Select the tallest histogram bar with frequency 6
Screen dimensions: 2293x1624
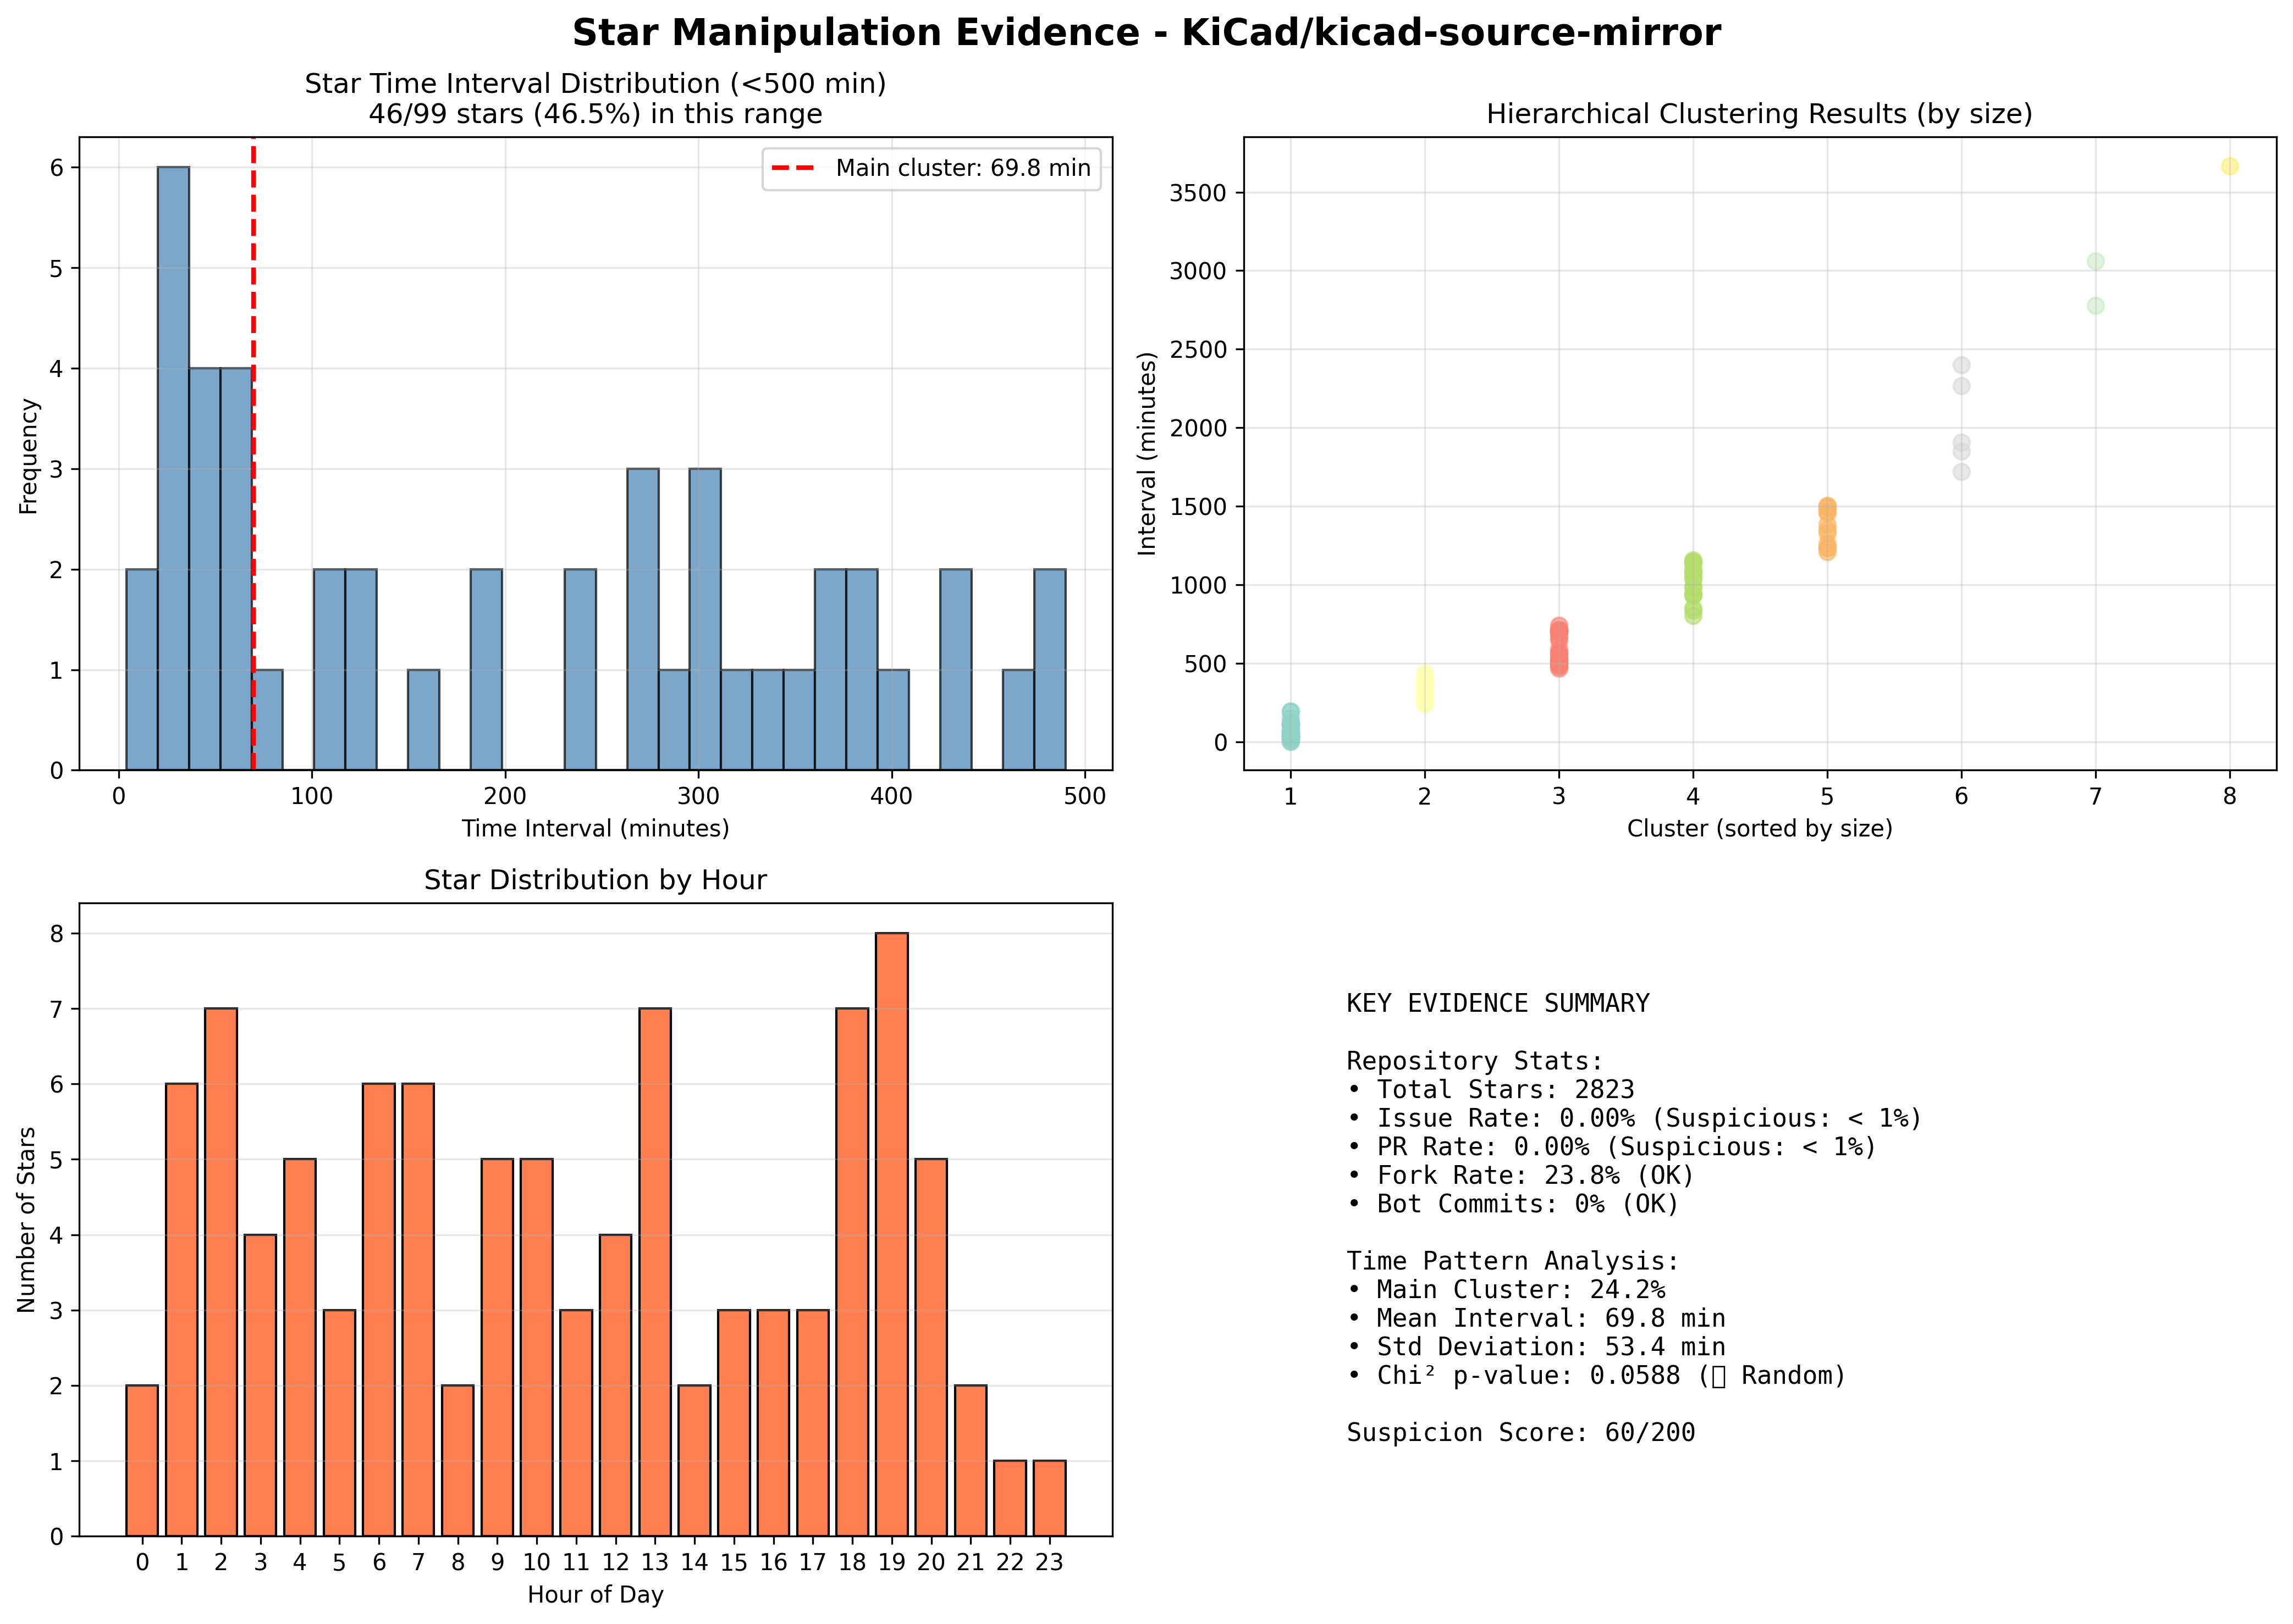pyautogui.click(x=173, y=468)
